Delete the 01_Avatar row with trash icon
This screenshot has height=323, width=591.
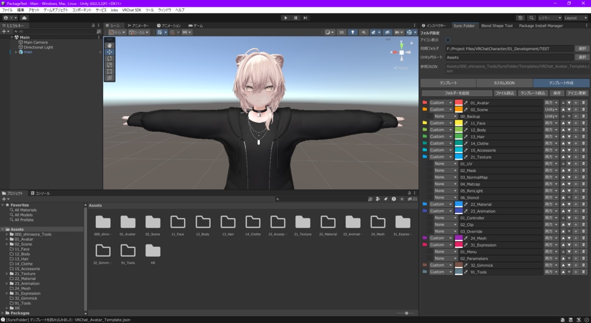pos(583,103)
